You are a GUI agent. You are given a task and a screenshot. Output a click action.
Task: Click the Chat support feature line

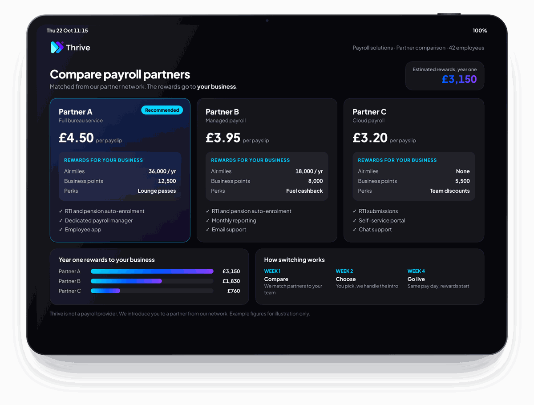[372, 230]
